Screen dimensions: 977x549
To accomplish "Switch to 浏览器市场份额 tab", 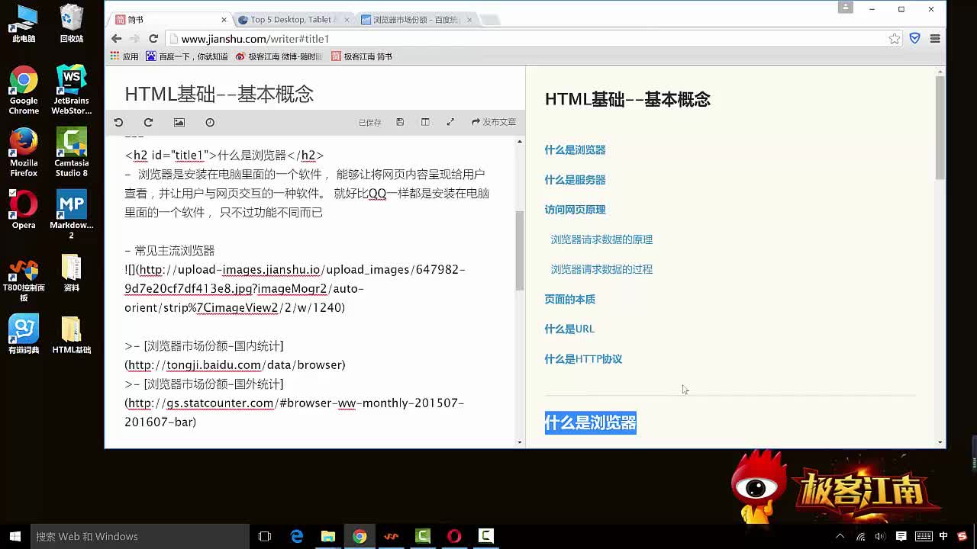I will coord(416,20).
